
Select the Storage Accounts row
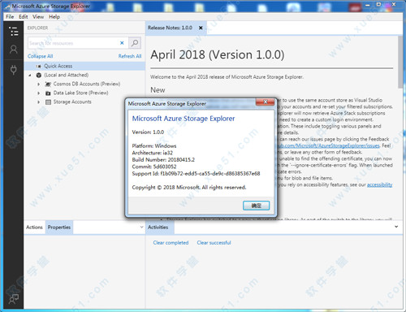84,102
